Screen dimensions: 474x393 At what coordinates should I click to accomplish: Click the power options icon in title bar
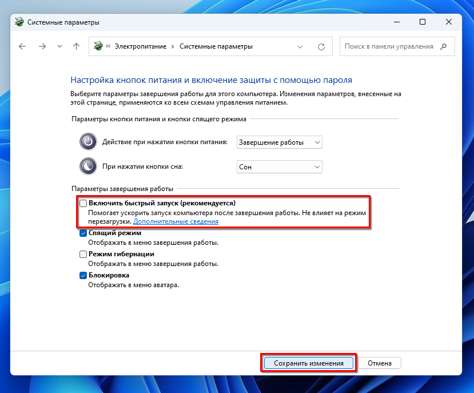point(19,22)
